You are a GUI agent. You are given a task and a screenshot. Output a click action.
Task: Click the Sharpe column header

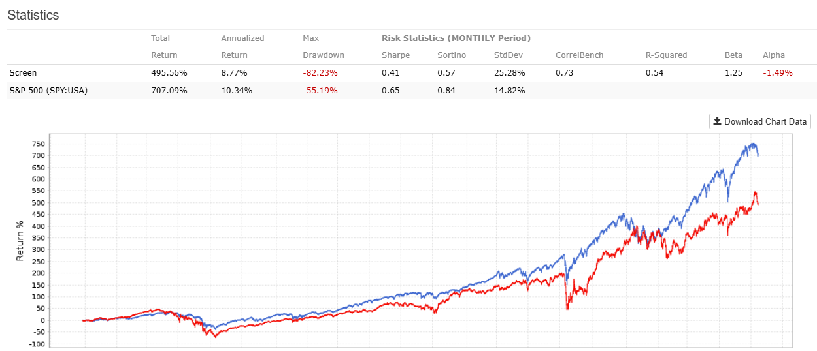point(395,55)
